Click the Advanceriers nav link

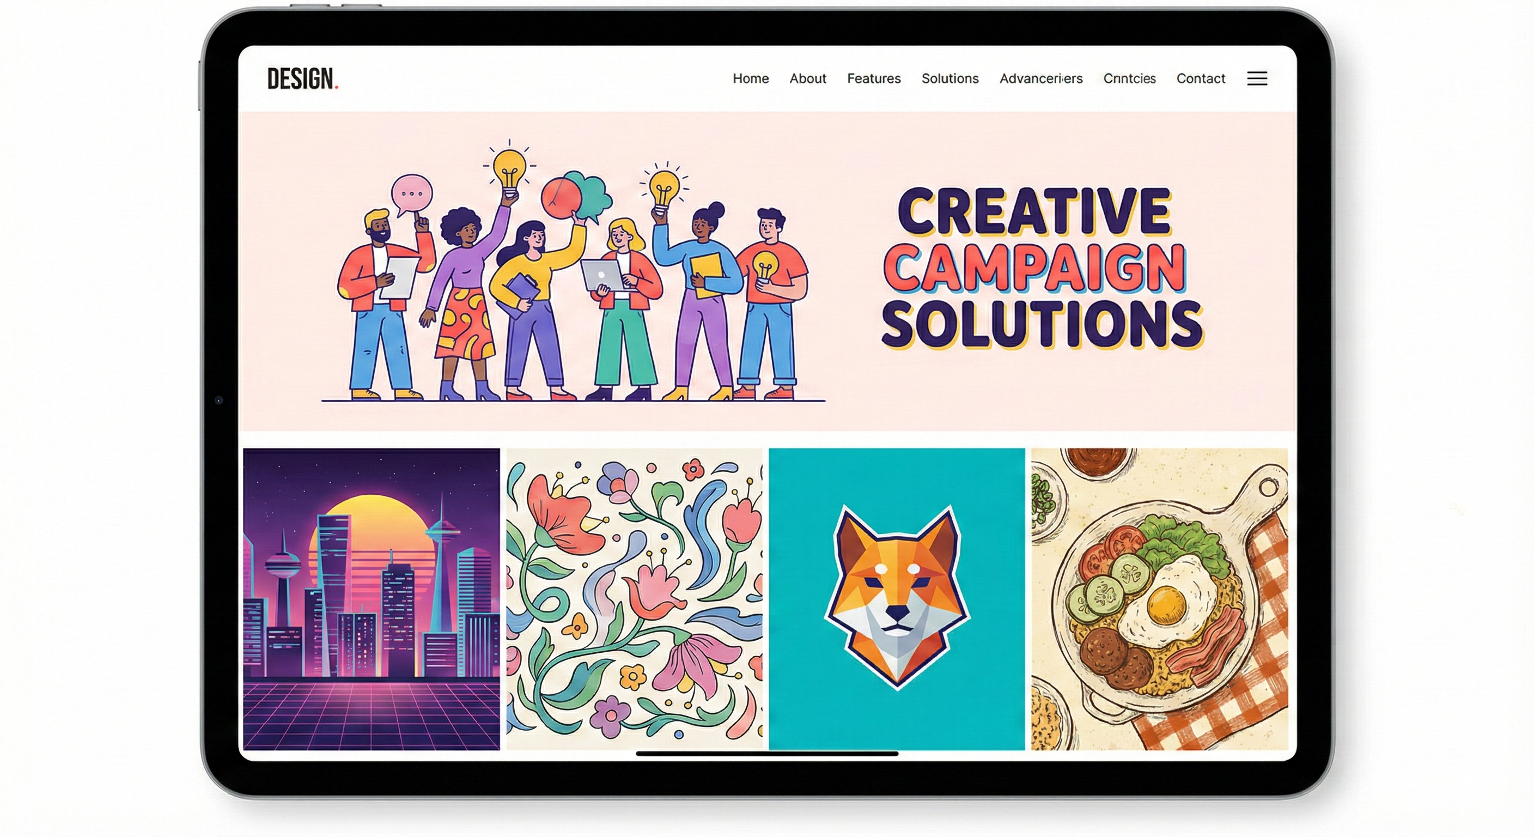pyautogui.click(x=1041, y=78)
